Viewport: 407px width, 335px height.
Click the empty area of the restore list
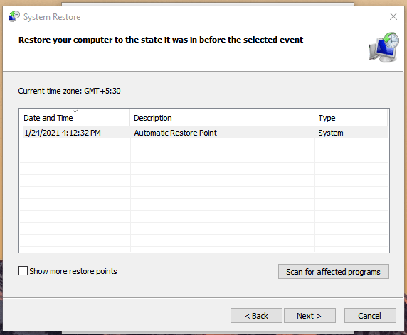[x=204, y=194]
